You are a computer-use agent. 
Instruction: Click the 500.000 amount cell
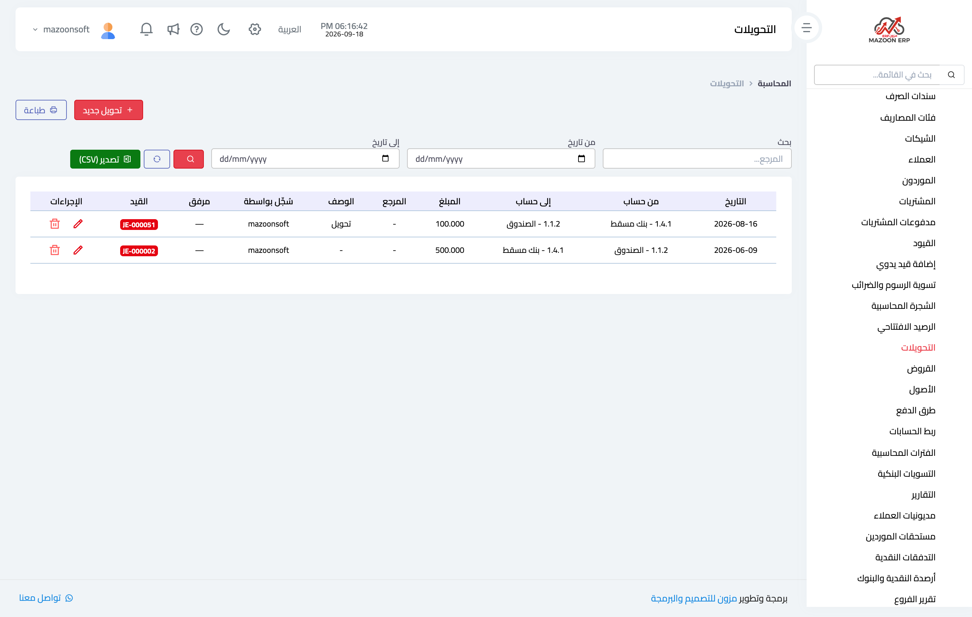point(450,250)
